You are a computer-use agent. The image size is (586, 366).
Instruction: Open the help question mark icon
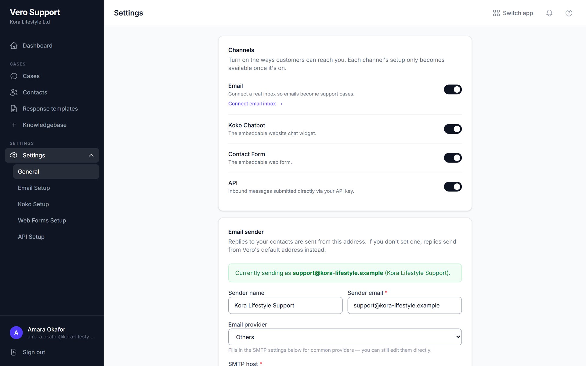point(569,13)
